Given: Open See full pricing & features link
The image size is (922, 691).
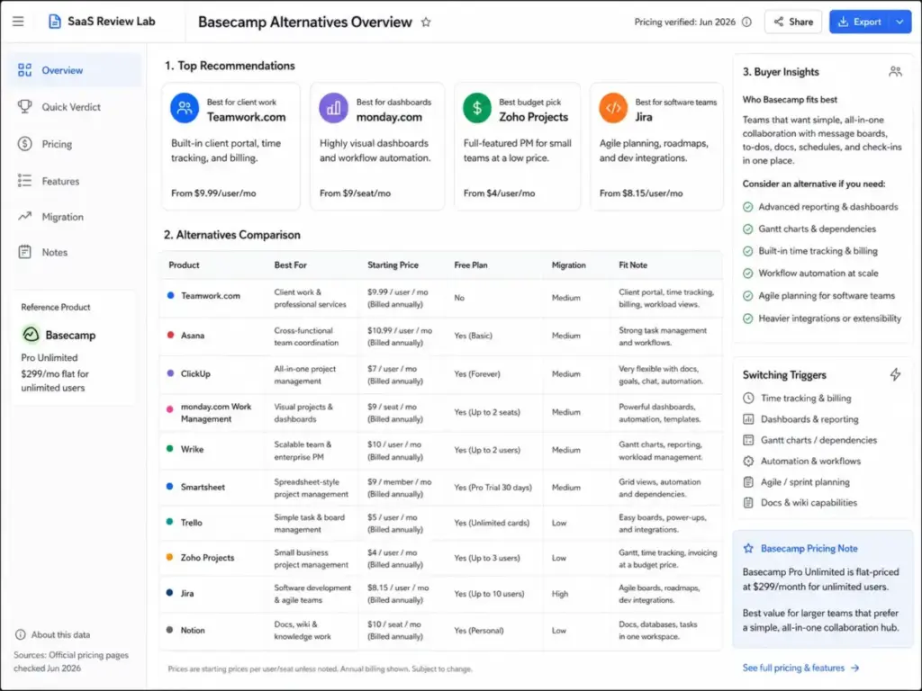Looking at the screenshot, I should [800, 669].
